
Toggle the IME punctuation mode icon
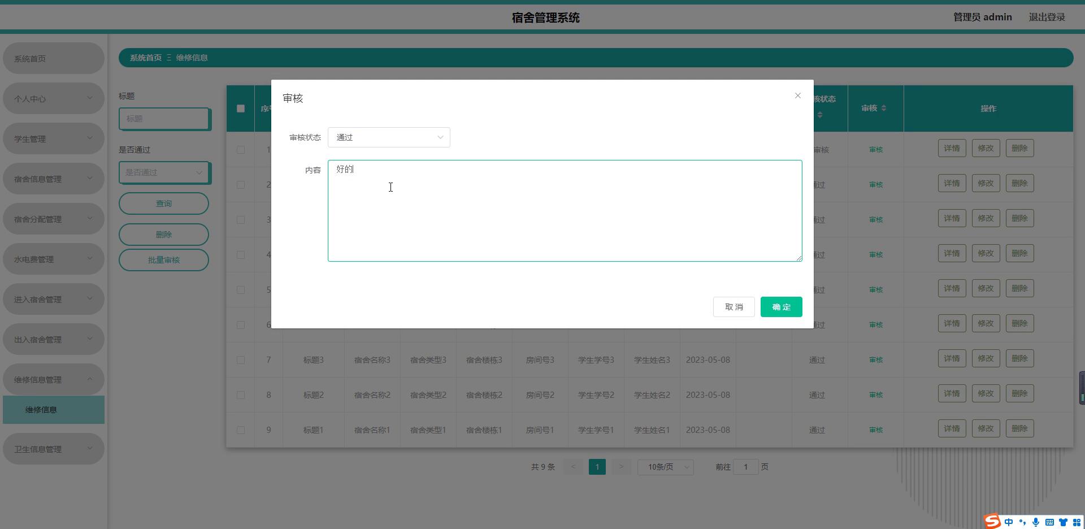click(1022, 522)
